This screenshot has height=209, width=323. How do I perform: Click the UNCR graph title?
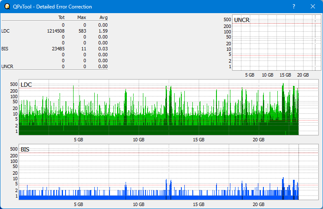click(x=242, y=20)
